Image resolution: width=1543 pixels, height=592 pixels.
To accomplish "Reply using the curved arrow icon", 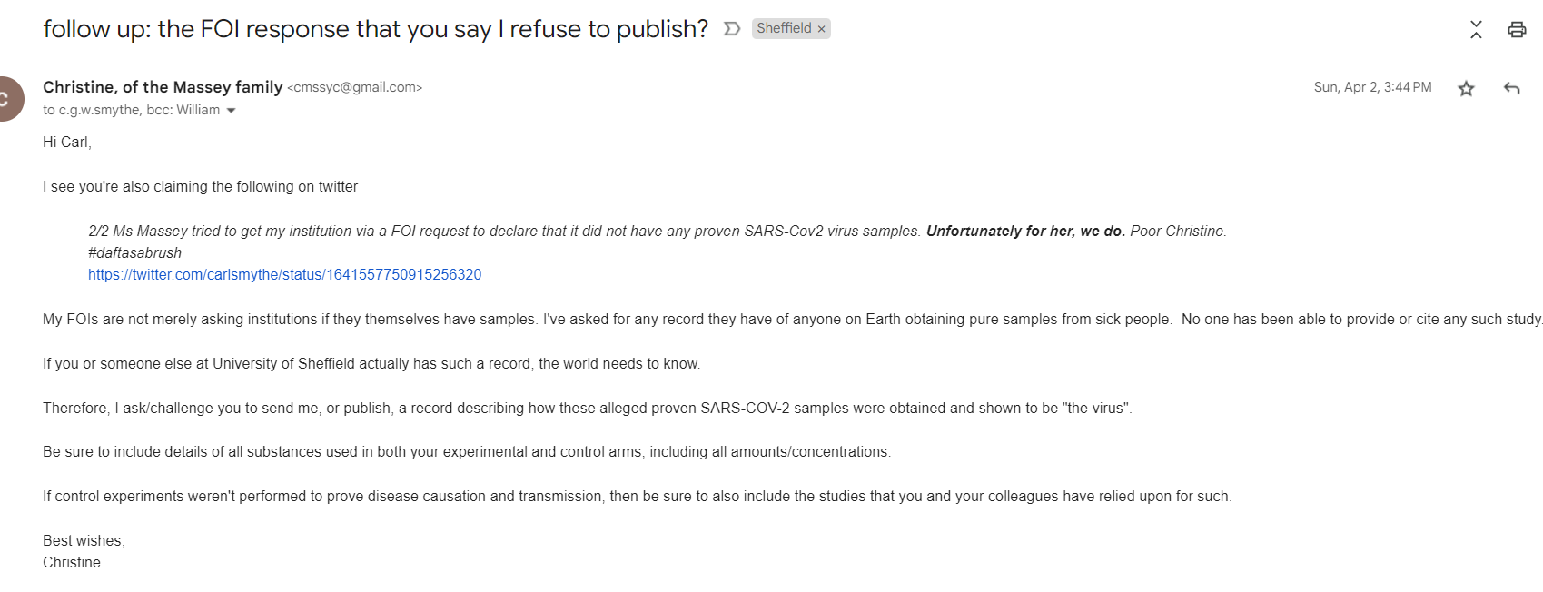I will click(1511, 88).
